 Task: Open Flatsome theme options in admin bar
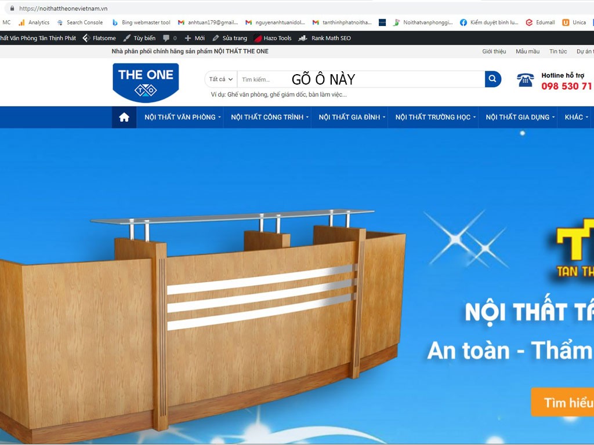click(x=99, y=38)
